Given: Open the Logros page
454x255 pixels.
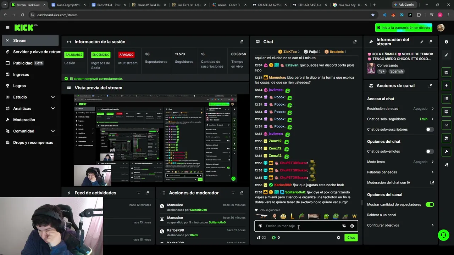Looking at the screenshot, I should pos(30,86).
